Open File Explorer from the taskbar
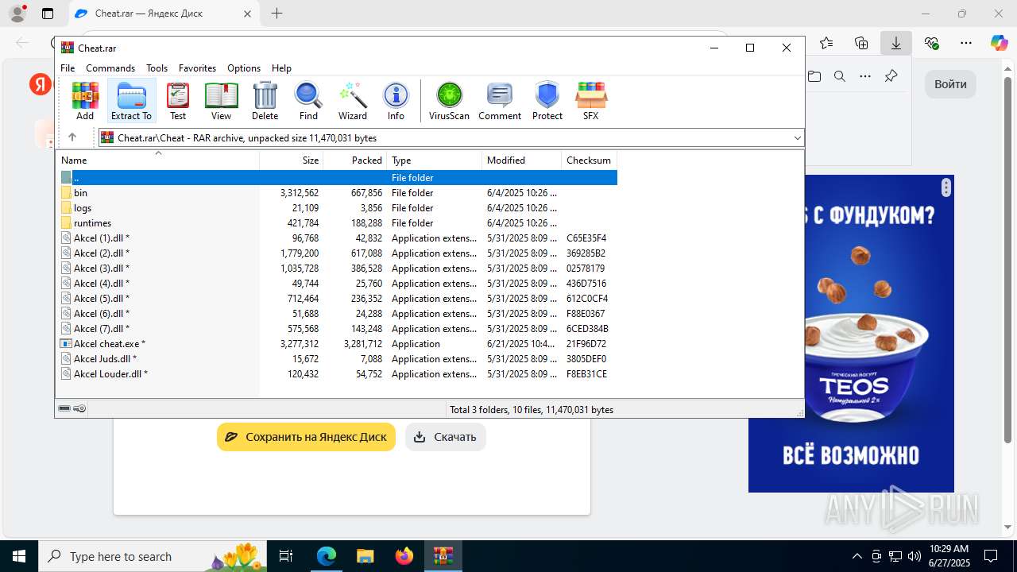The width and height of the screenshot is (1017, 572). coord(365,556)
